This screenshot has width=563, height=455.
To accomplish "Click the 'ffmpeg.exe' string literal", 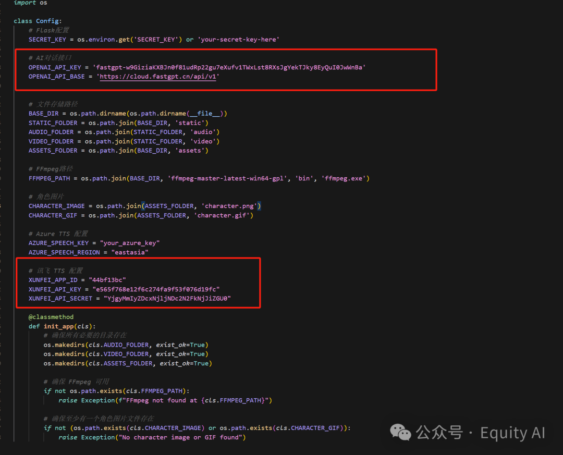I will pos(344,178).
